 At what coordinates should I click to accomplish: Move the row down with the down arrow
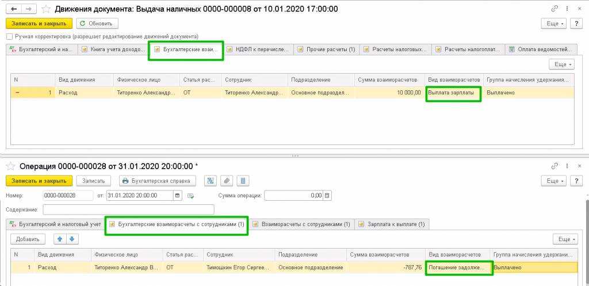[71, 239]
